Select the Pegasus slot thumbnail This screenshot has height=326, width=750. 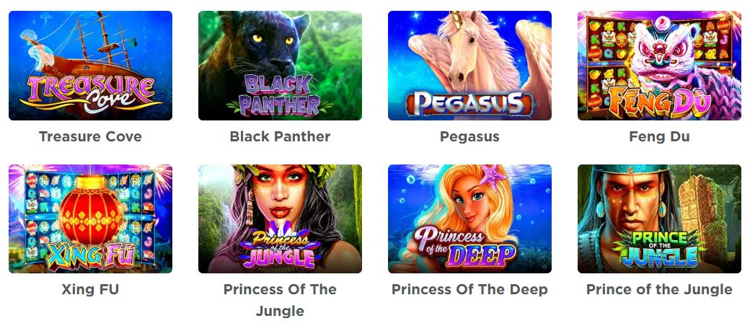(x=469, y=66)
